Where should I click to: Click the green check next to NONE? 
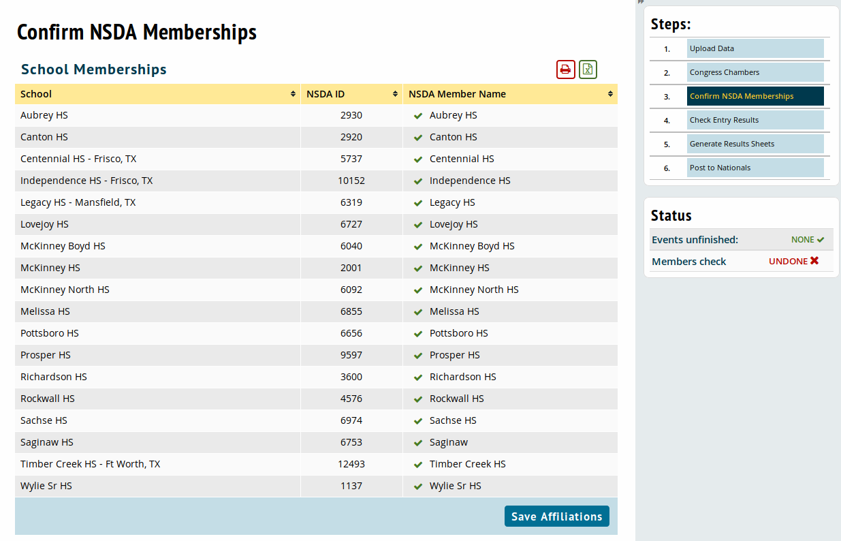(x=821, y=240)
